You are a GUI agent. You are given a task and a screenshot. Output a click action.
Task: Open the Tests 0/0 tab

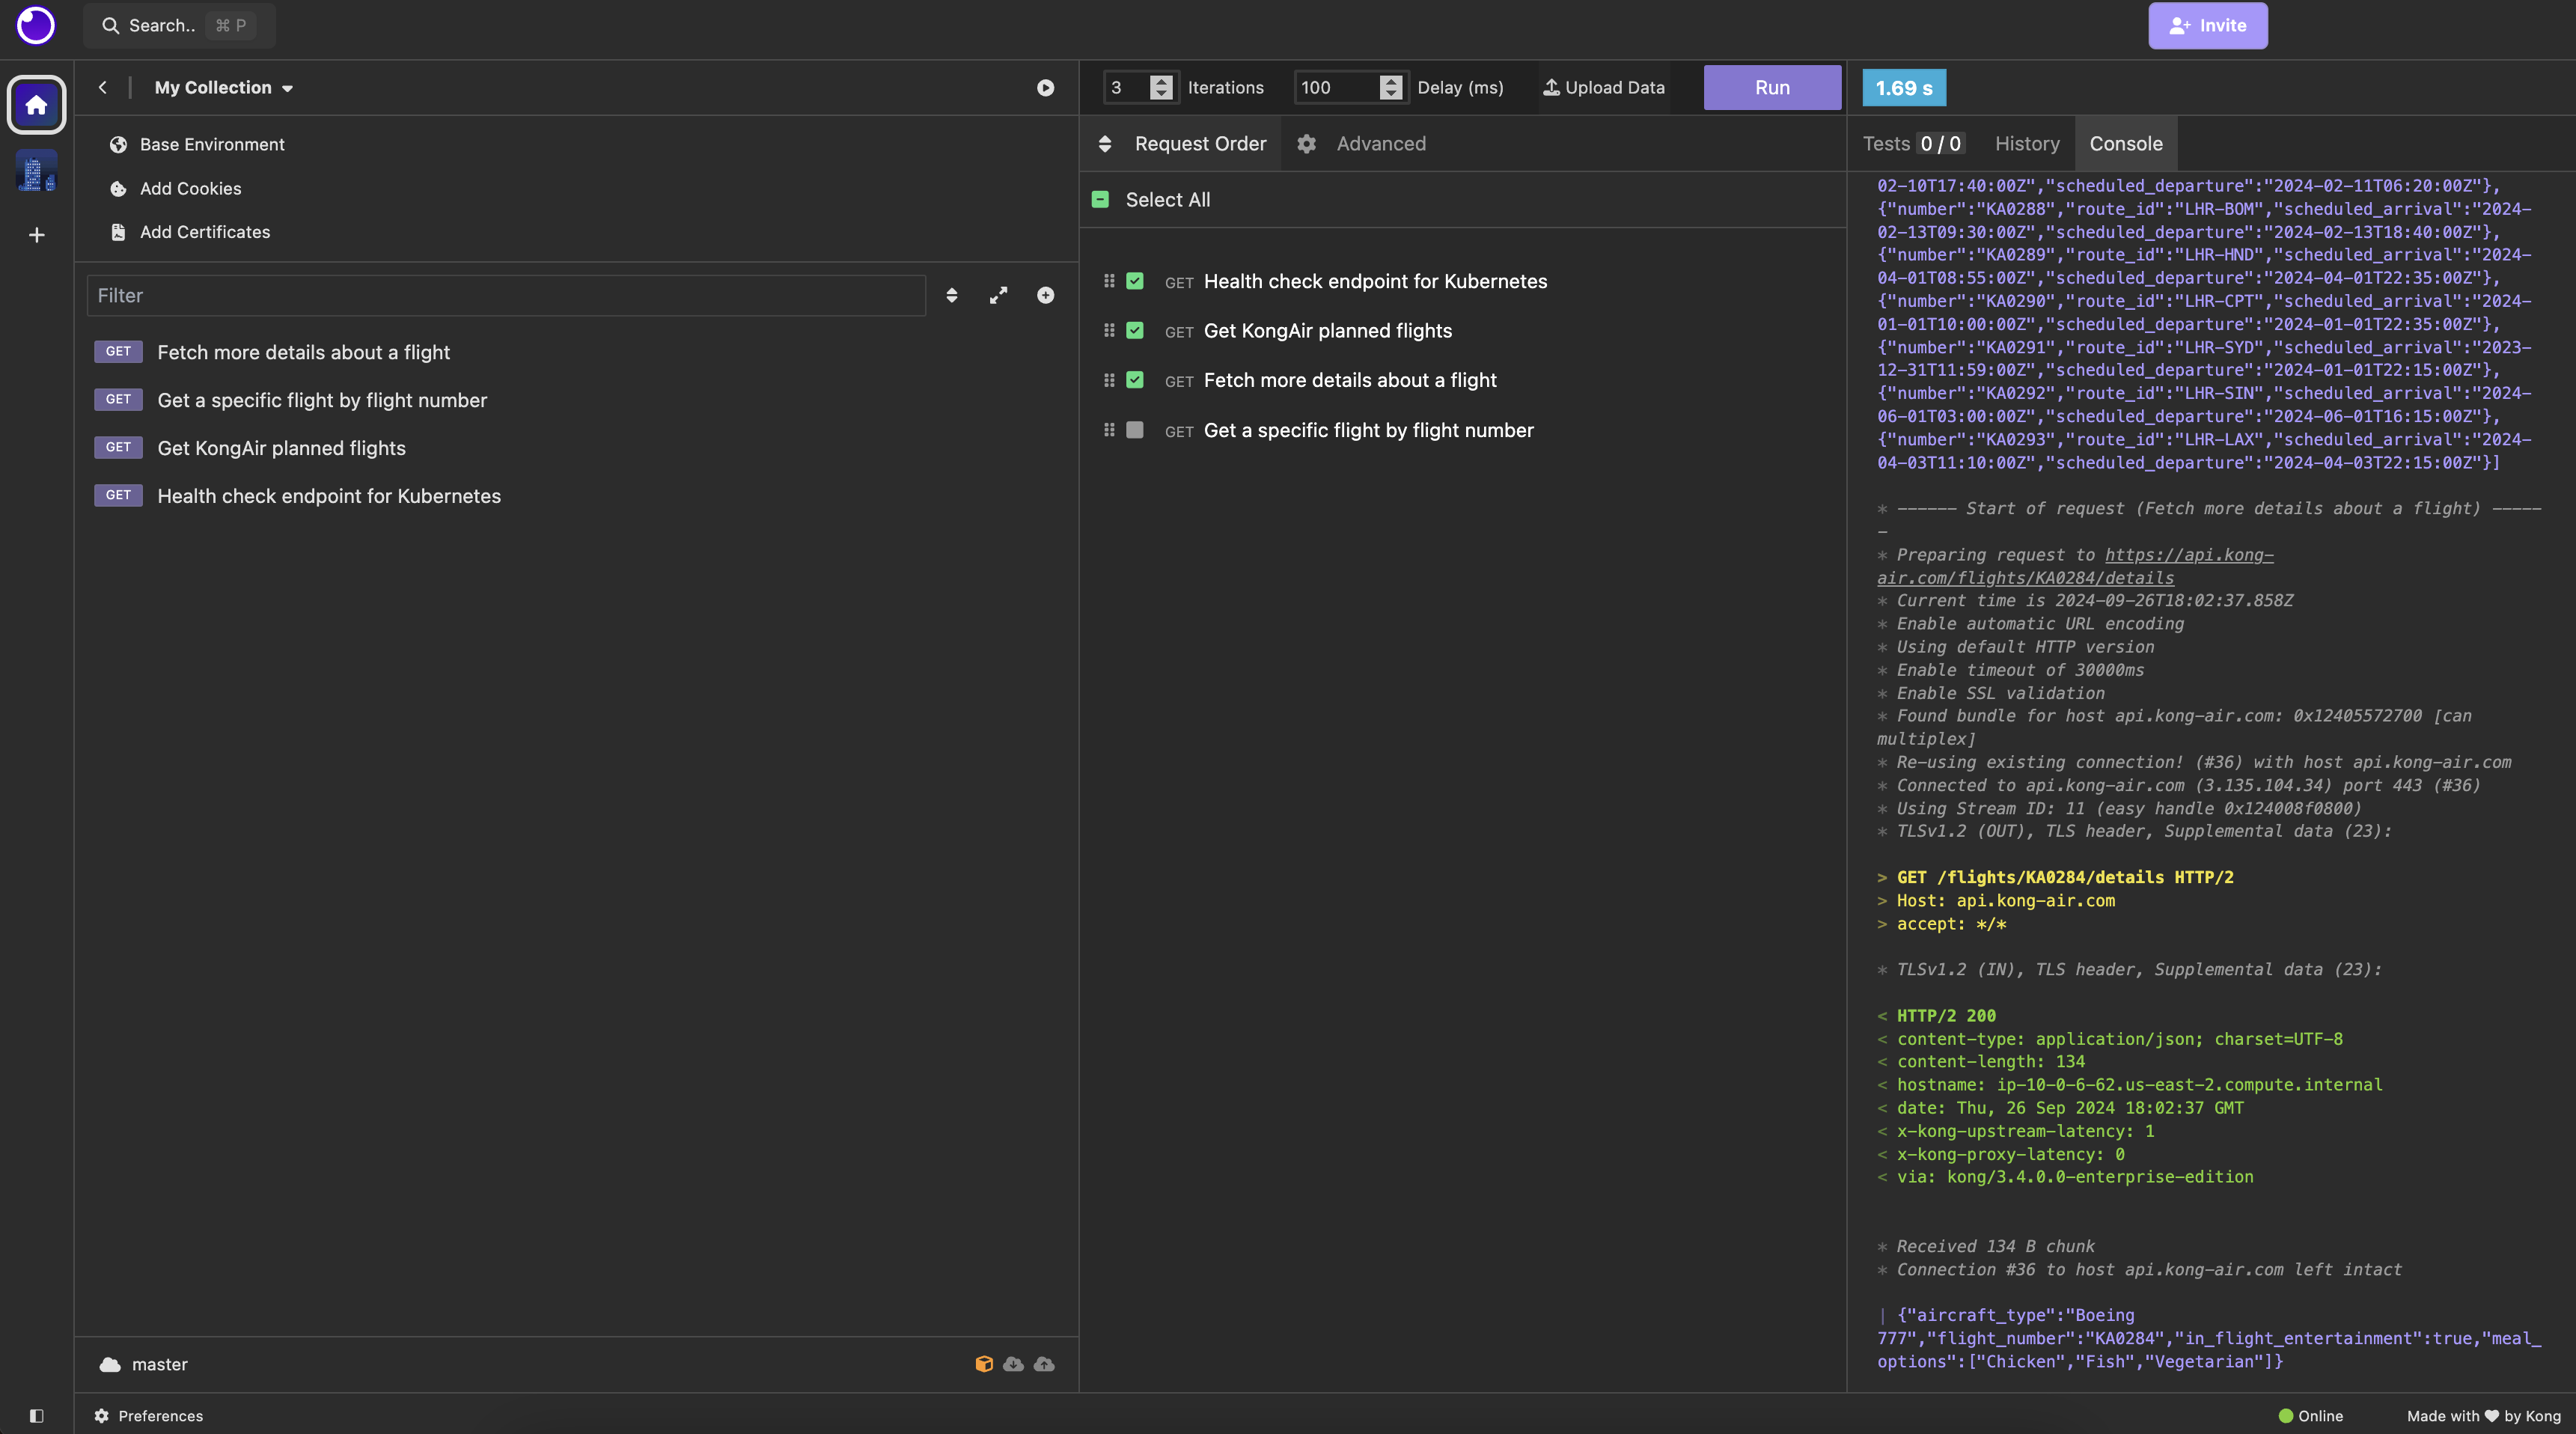tap(1913, 143)
